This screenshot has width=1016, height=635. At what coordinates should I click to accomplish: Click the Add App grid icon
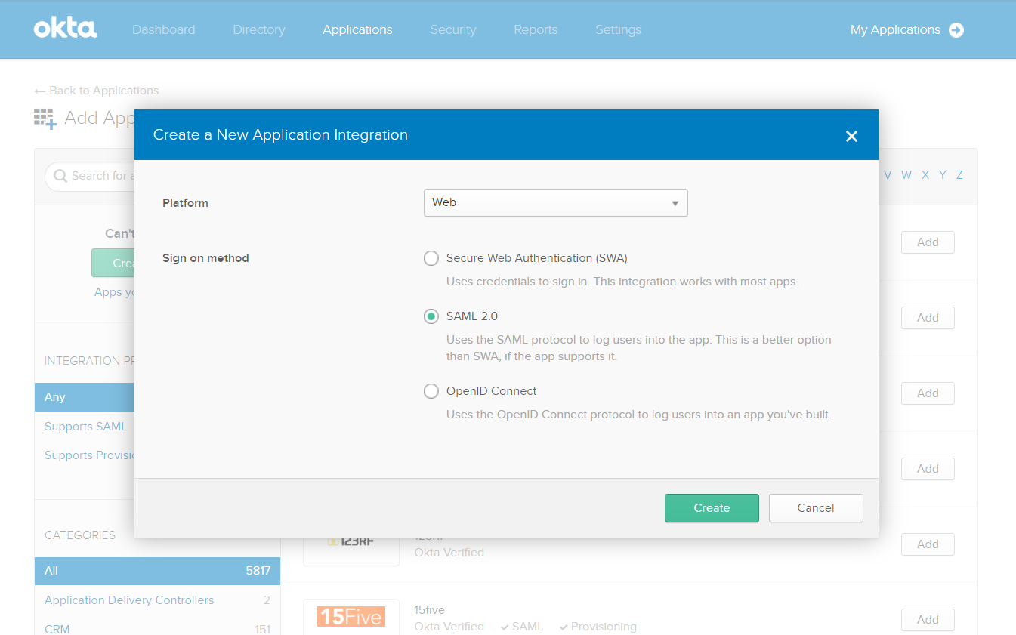tap(45, 119)
